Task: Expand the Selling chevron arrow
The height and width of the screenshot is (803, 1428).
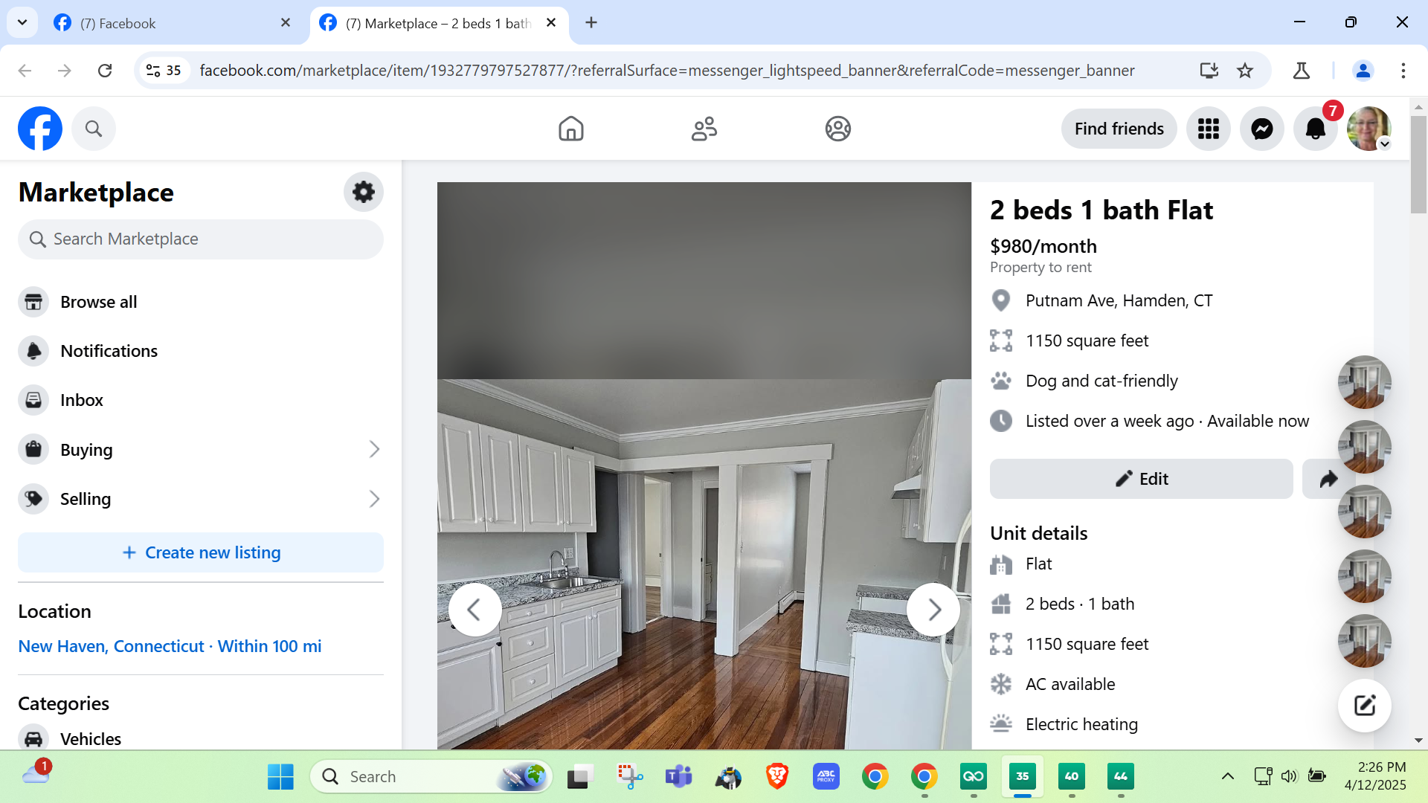Action: click(374, 499)
